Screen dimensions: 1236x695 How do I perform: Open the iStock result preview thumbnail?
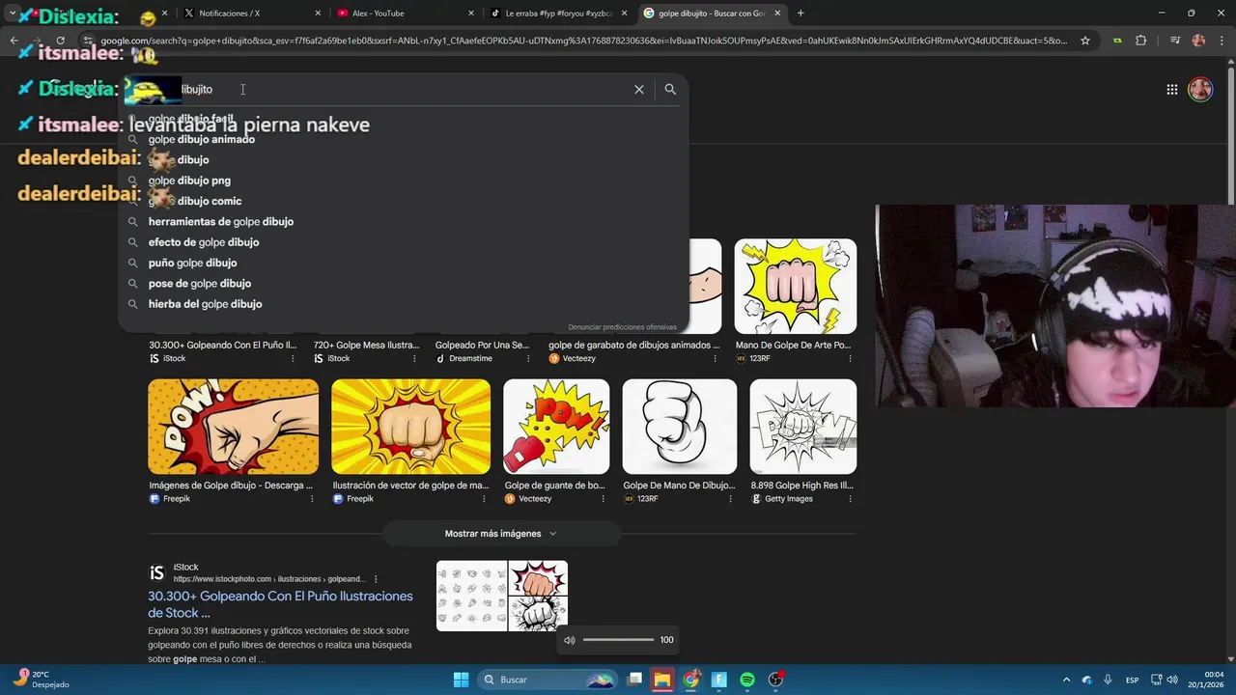click(502, 596)
